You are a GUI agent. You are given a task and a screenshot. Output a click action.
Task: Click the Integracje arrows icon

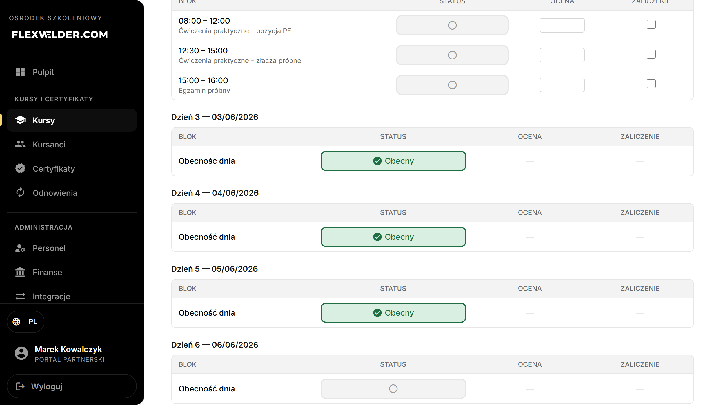coord(20,296)
